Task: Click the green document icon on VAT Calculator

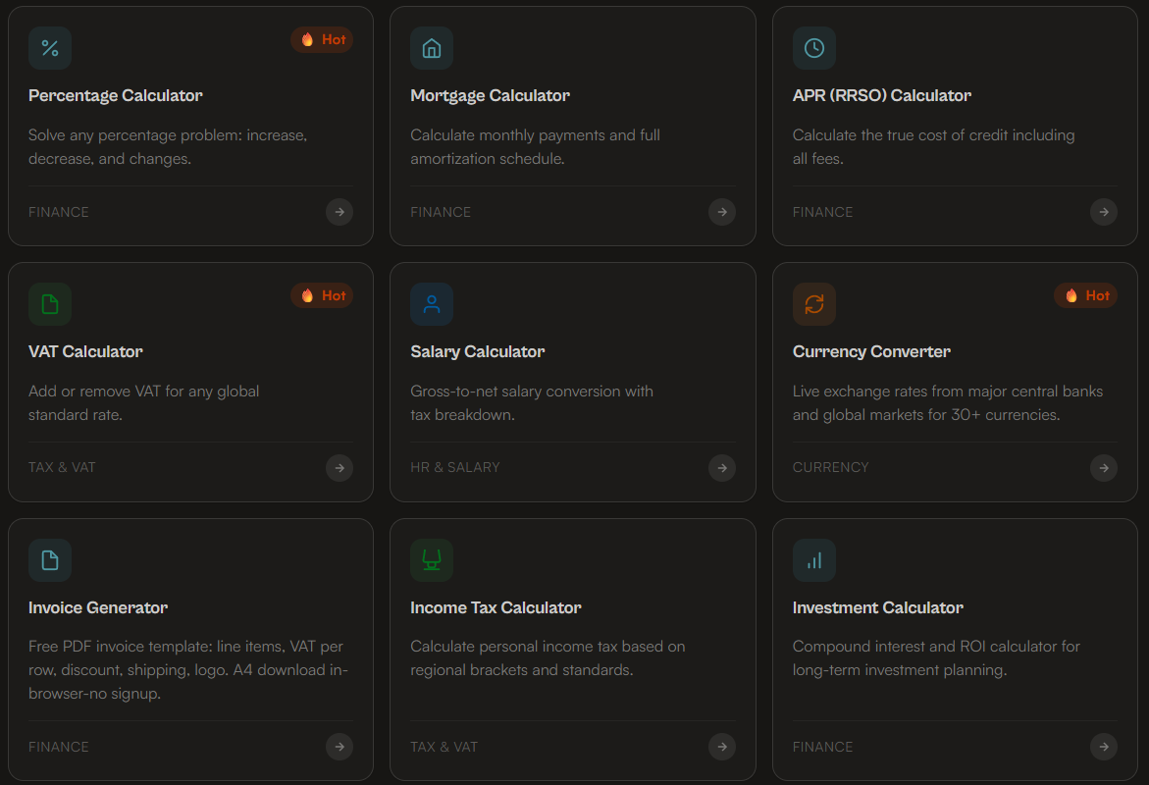Action: (50, 304)
